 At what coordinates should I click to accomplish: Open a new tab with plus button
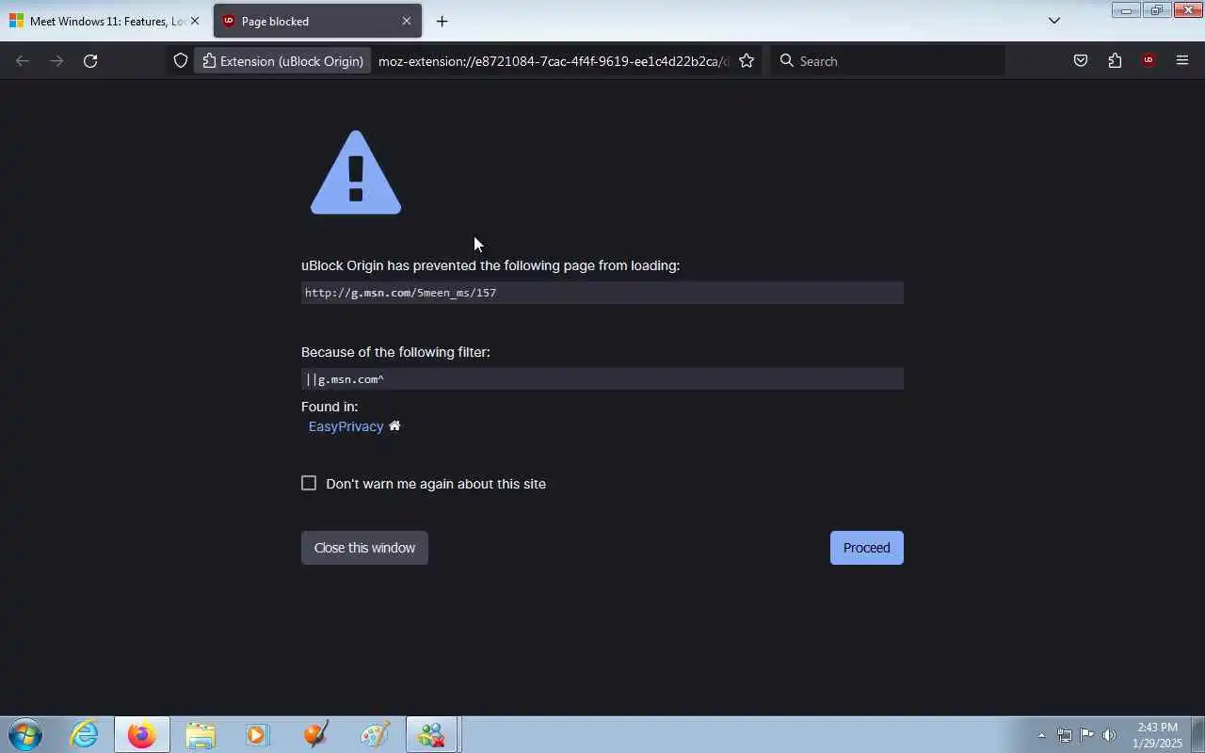click(442, 21)
